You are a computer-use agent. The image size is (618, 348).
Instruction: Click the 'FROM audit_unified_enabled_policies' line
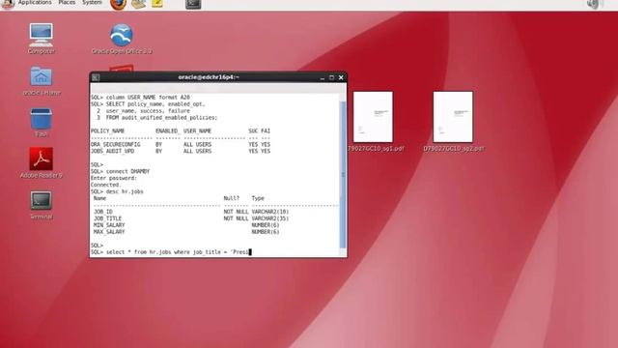[156, 118]
